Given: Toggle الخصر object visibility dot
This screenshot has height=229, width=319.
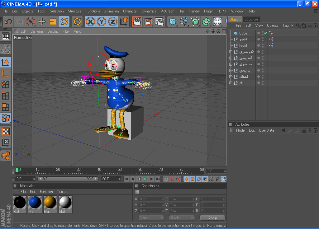Looking at the screenshot, I should pyautogui.click(x=259, y=39).
